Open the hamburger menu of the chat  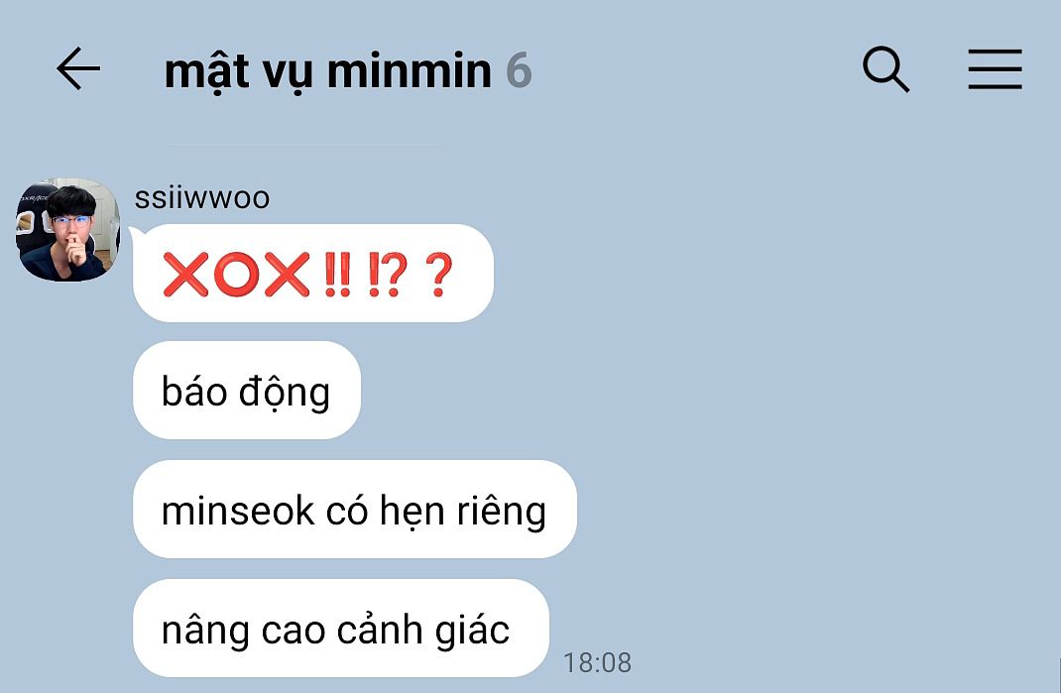coord(995,69)
